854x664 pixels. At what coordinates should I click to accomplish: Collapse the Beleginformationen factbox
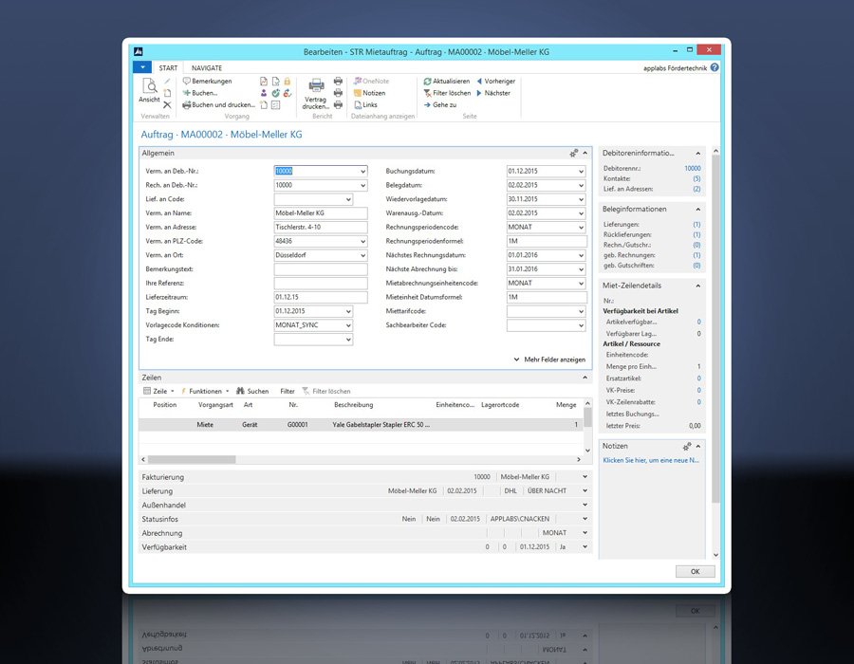698,210
